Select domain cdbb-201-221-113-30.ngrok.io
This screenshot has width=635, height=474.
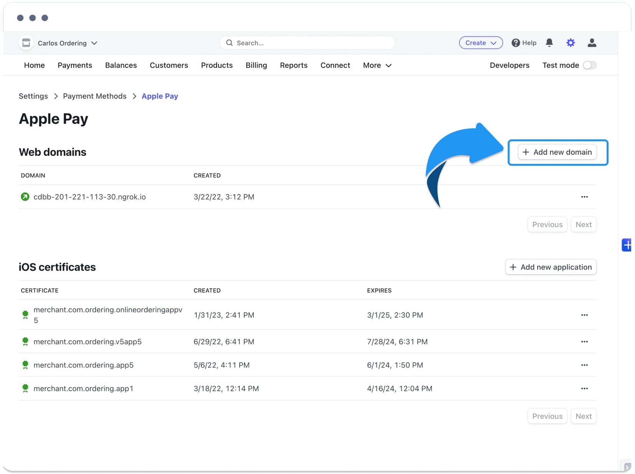click(90, 197)
